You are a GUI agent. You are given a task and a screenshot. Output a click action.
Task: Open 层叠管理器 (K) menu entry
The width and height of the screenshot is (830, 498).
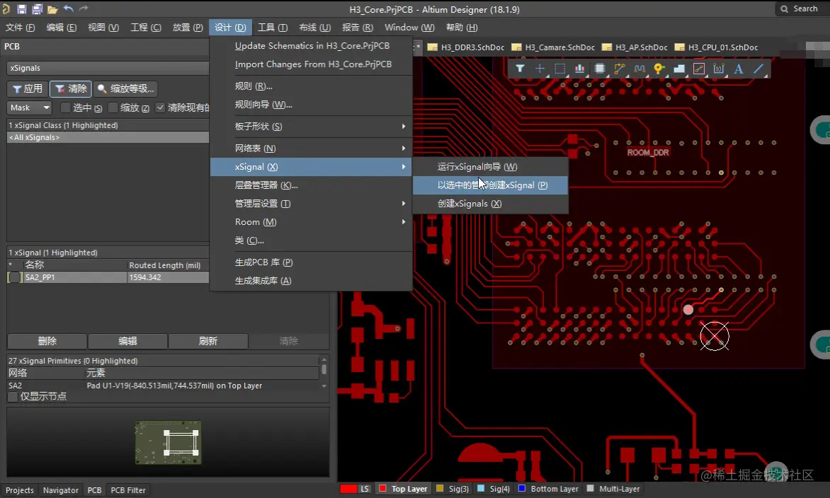(312, 185)
